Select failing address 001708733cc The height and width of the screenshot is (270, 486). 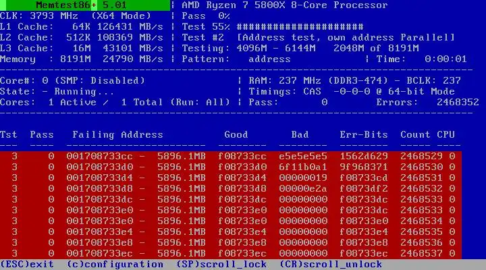click(x=99, y=156)
